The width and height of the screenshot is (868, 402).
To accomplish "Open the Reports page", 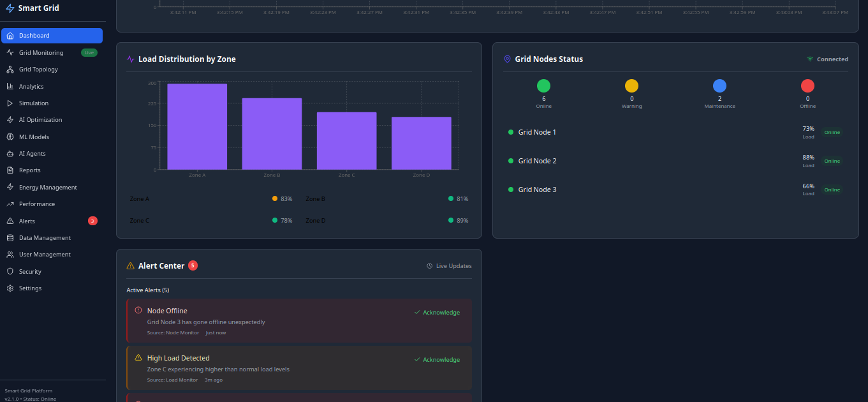I will click(x=52, y=170).
